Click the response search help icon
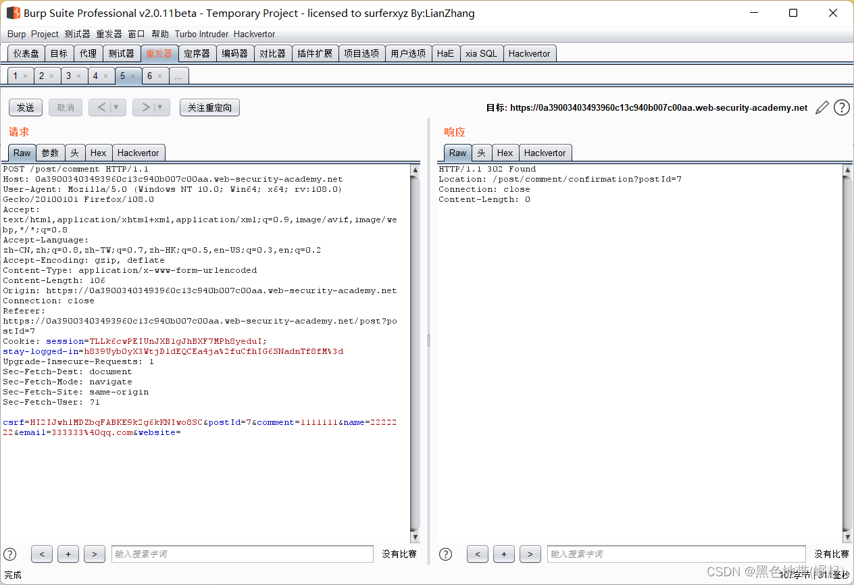 445,554
